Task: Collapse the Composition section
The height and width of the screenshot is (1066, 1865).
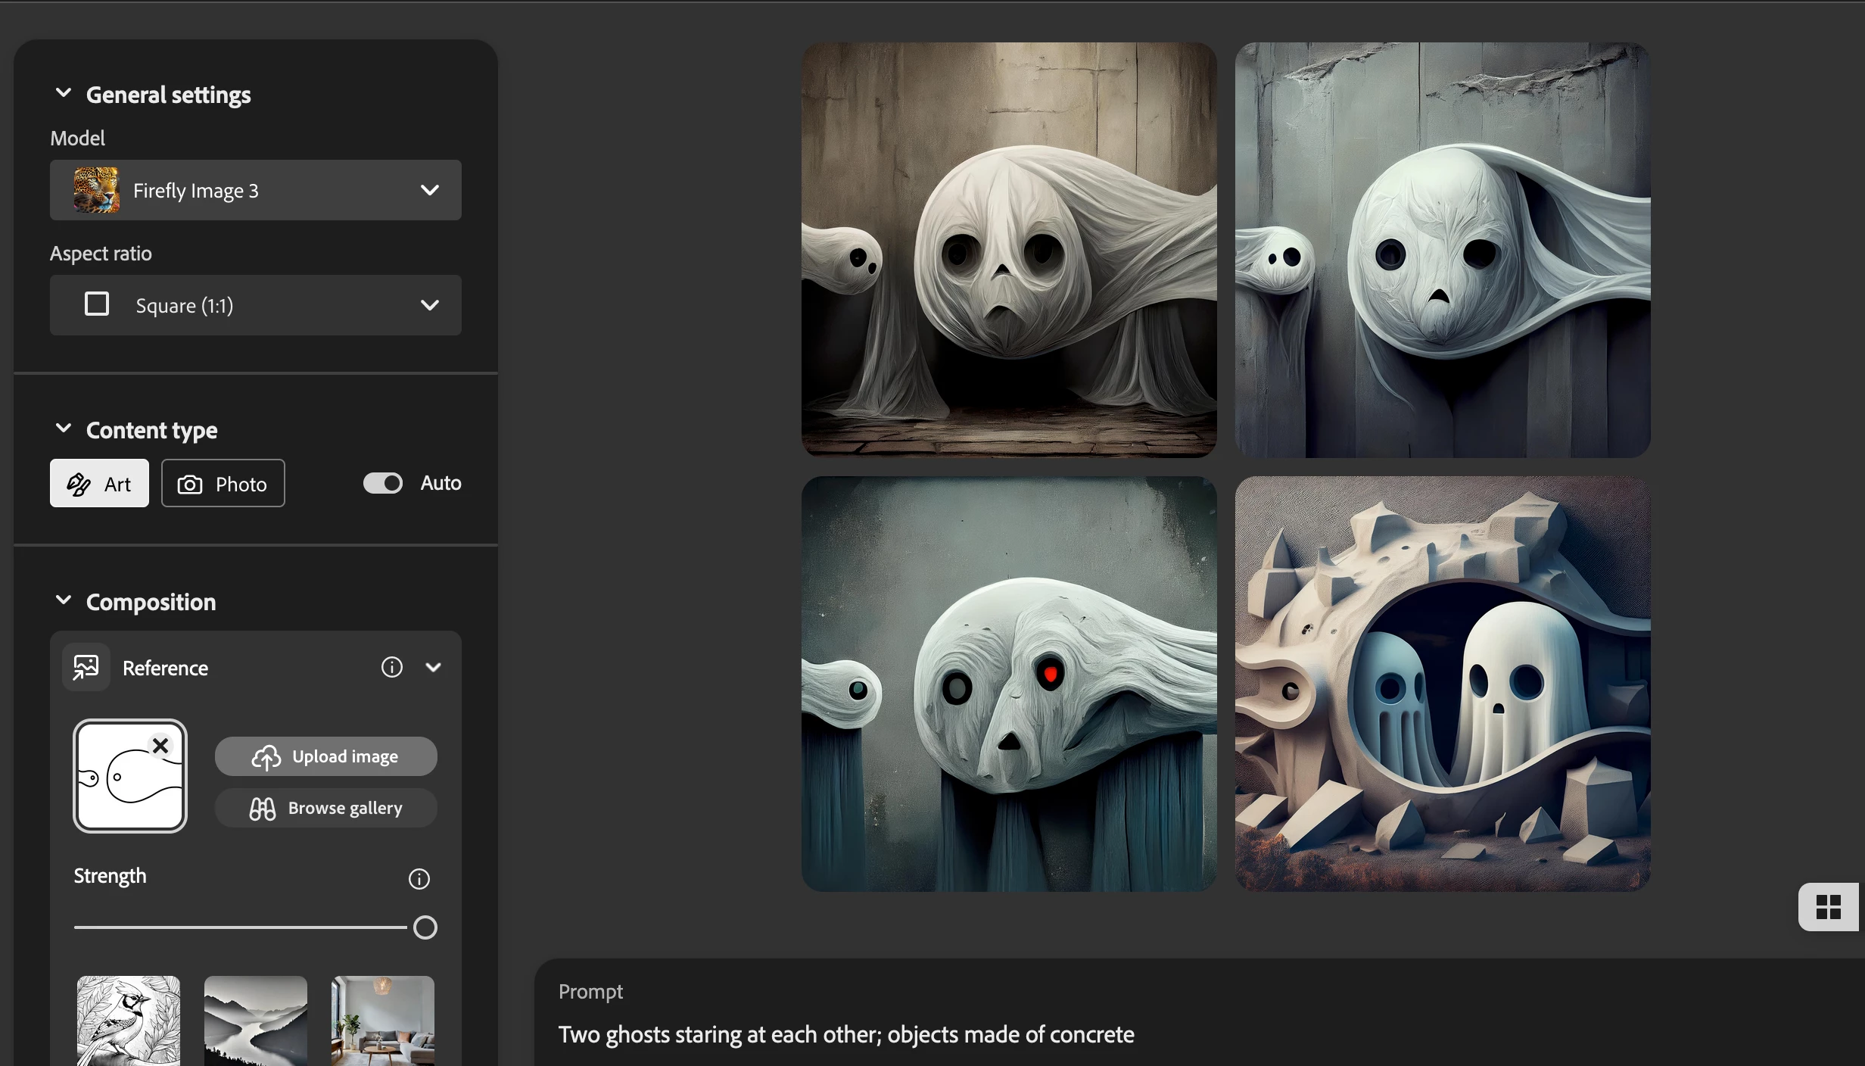Action: pyautogui.click(x=64, y=600)
